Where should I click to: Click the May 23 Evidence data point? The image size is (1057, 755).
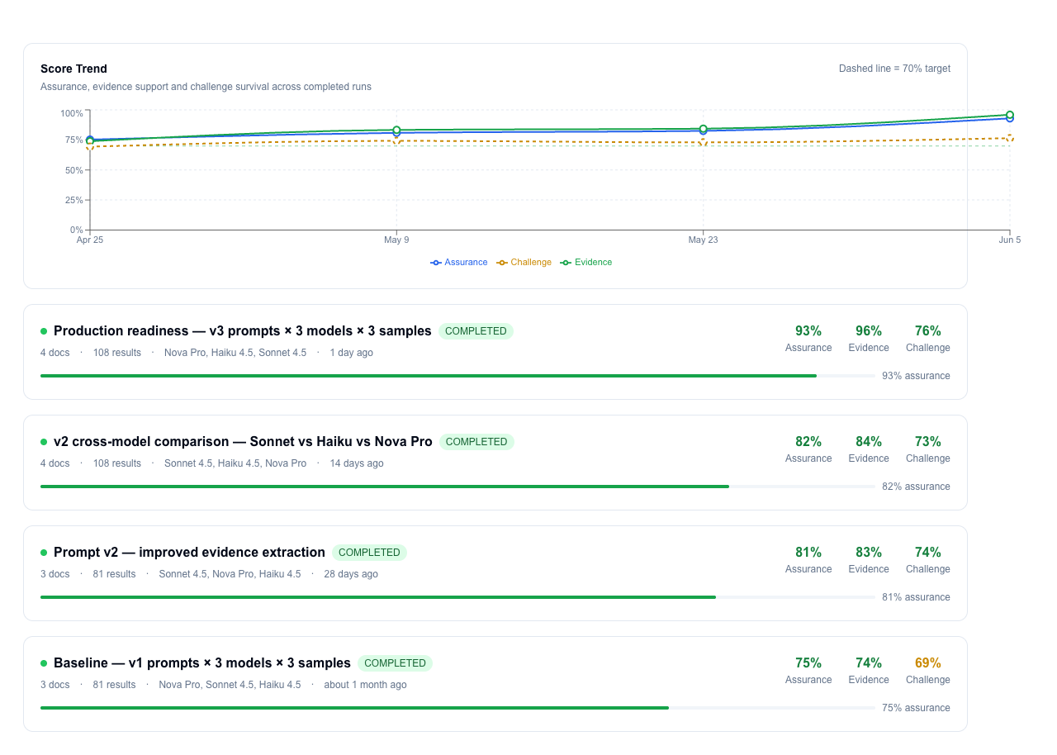click(703, 129)
